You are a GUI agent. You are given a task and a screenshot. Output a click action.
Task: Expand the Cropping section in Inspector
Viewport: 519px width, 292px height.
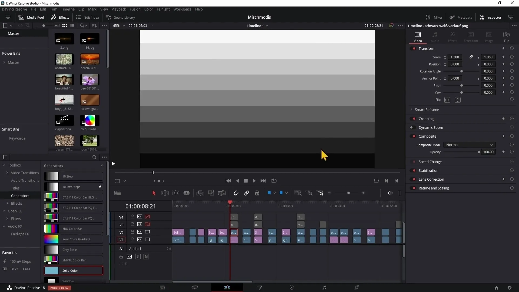point(426,118)
